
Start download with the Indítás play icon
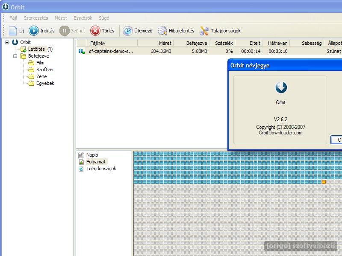[34, 31]
